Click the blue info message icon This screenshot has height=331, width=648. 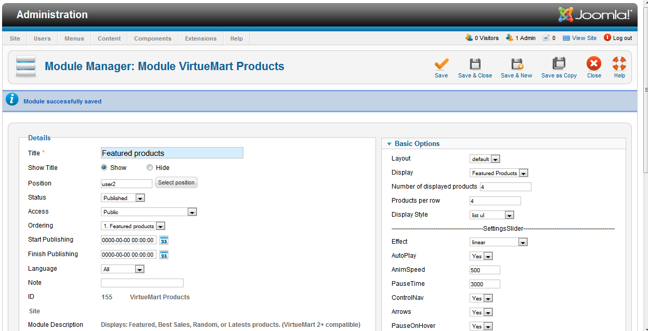pos(12,100)
